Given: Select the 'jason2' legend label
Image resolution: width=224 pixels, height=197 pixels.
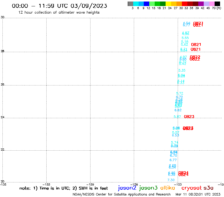Looking at the screenshot, I should pos(127,188).
